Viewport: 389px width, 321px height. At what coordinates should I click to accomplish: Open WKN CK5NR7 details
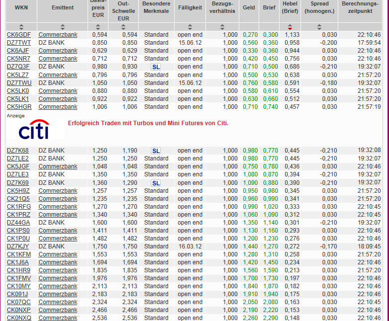coord(18,59)
